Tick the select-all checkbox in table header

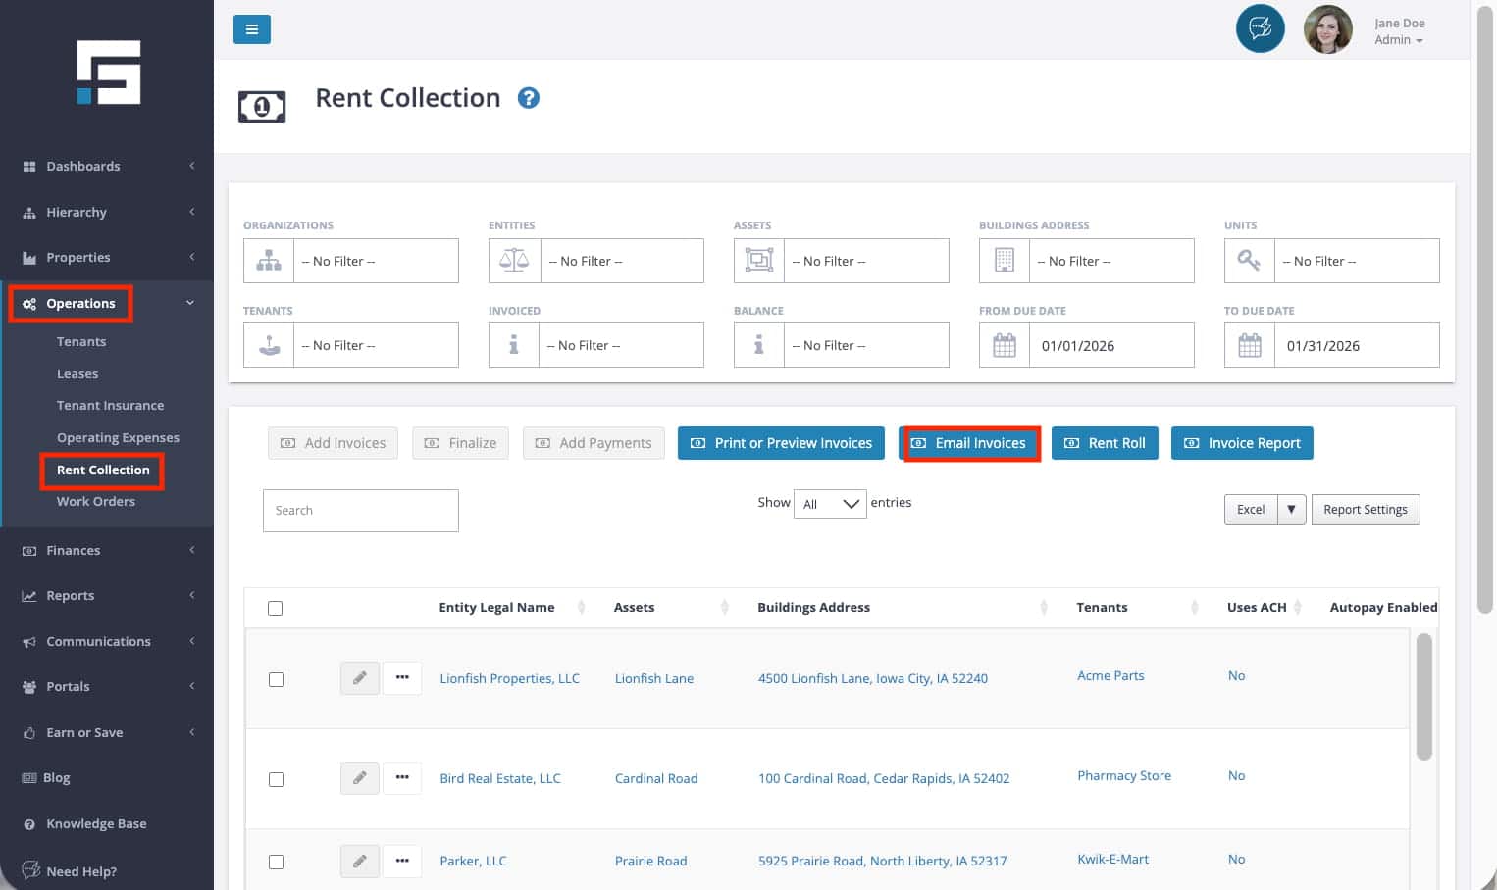(275, 608)
